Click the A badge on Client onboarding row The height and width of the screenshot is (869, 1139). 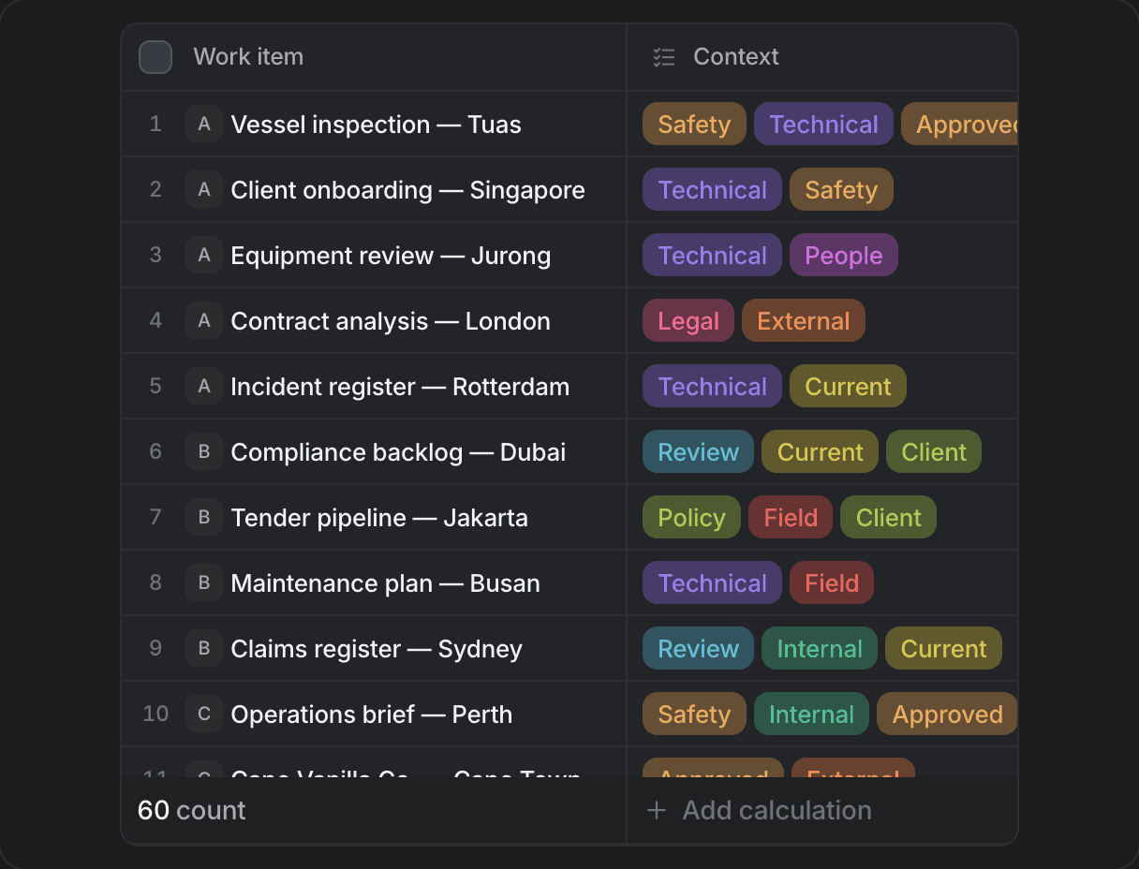click(204, 189)
